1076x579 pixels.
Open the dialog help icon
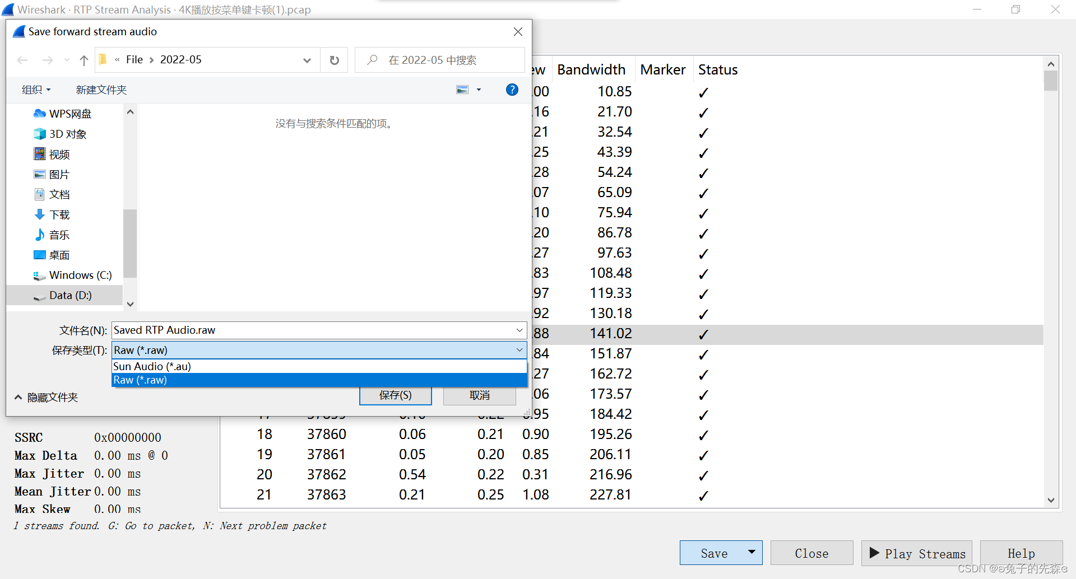coord(512,90)
